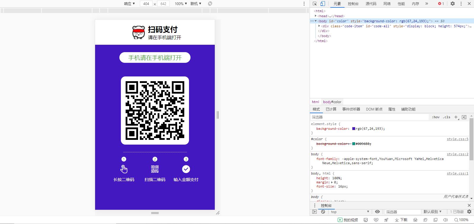The image size is (474, 224).
Task: Switch to the 已计算 tab
Action: point(331,109)
